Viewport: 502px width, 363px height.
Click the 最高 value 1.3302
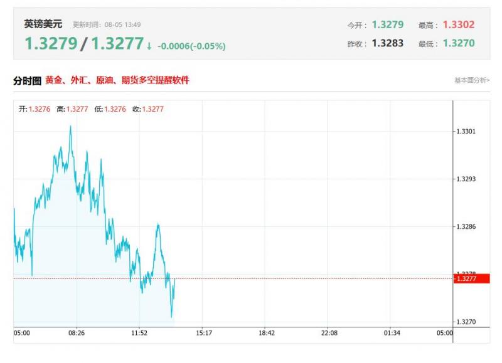[x=459, y=24]
